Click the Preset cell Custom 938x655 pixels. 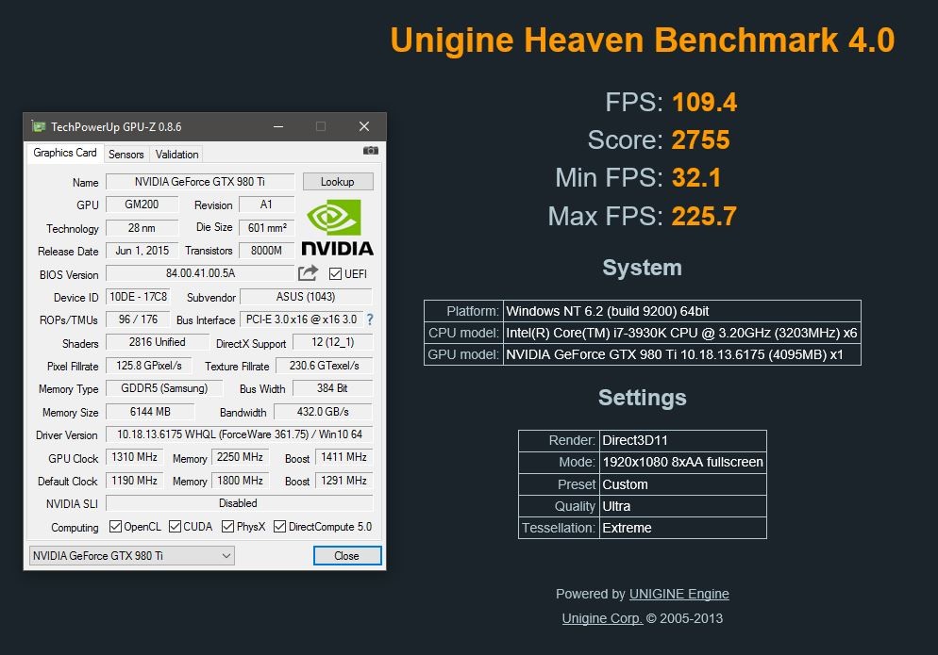(x=683, y=484)
